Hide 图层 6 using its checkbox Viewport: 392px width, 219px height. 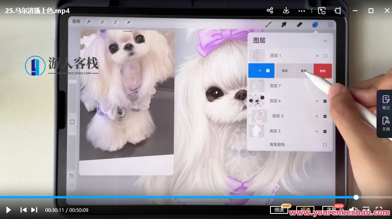tap(325, 101)
